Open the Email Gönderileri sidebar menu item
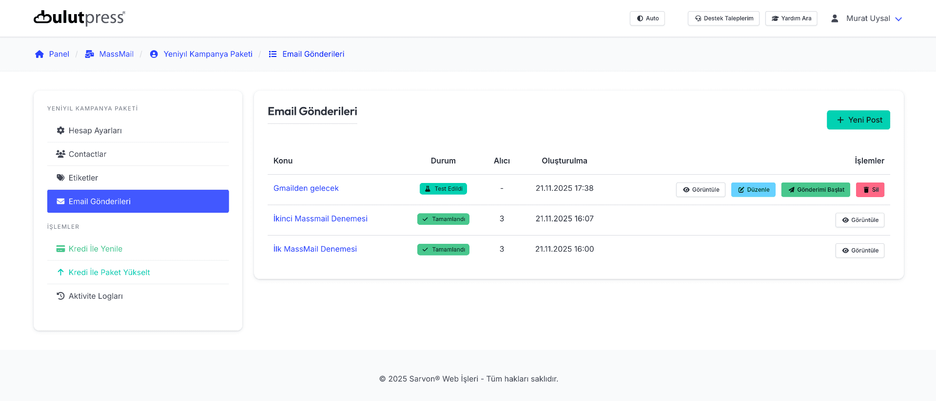 tap(138, 201)
